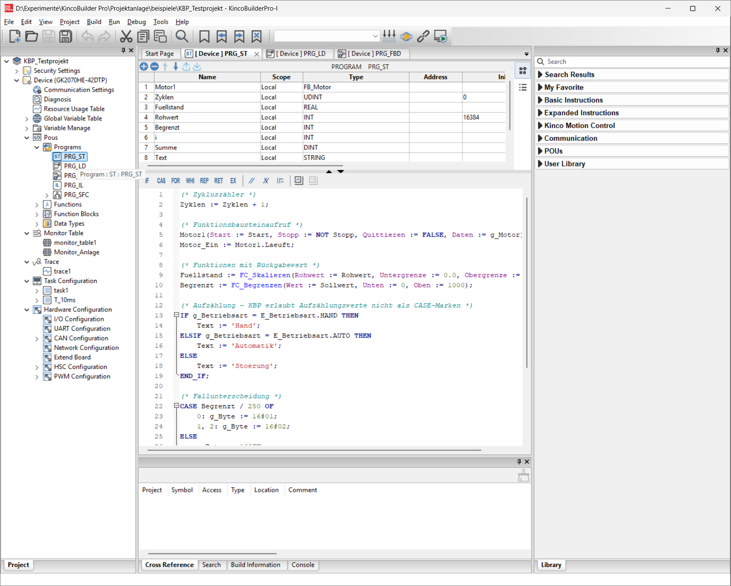
Task: Remove variable row with blue minus icon
Action: (155, 67)
